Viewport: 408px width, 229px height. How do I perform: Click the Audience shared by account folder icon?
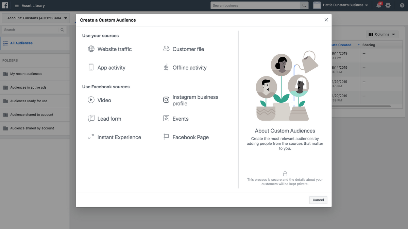5,128
